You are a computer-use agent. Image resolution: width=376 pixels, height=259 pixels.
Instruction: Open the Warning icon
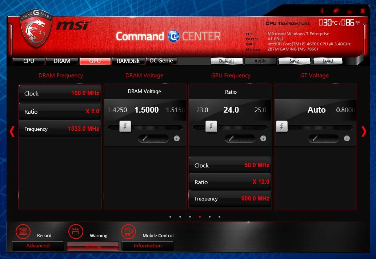coord(76,232)
